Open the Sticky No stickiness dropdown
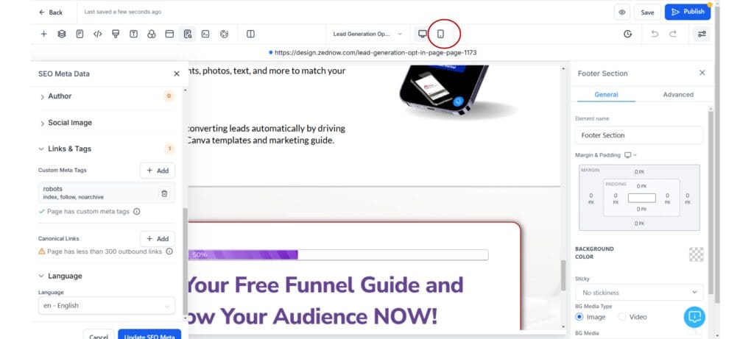Image resolution: width=754 pixels, height=339 pixels. tap(639, 293)
